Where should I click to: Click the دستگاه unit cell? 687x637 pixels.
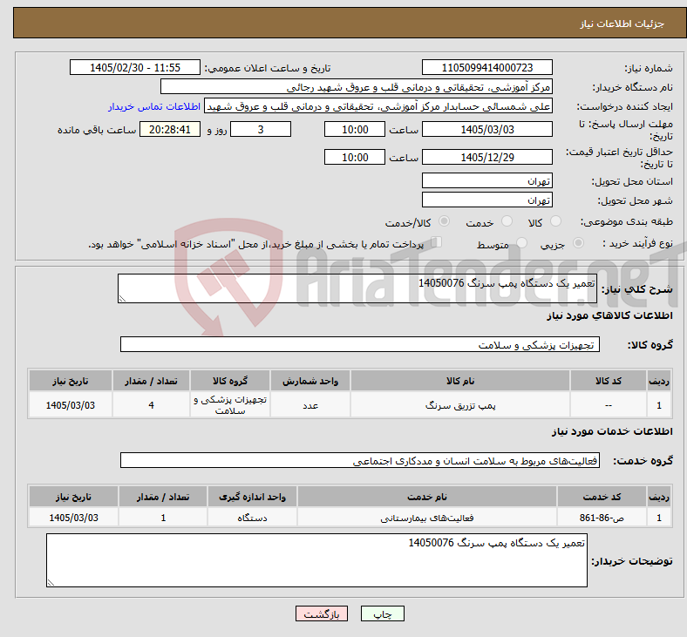[252, 517]
